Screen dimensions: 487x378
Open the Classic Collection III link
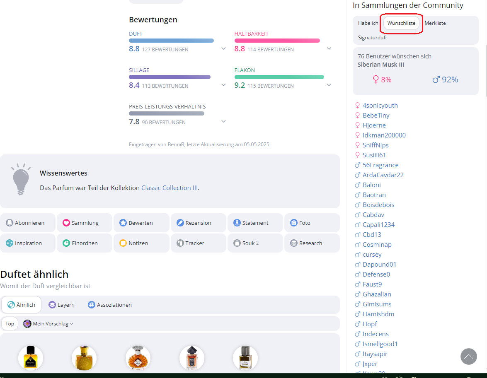169,188
